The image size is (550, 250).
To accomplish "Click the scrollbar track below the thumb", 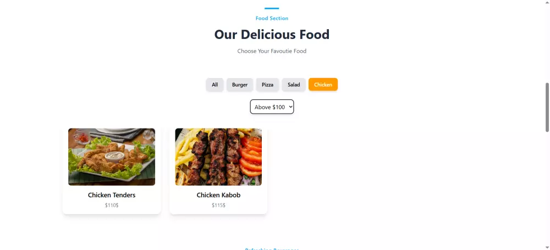I will pos(547,190).
